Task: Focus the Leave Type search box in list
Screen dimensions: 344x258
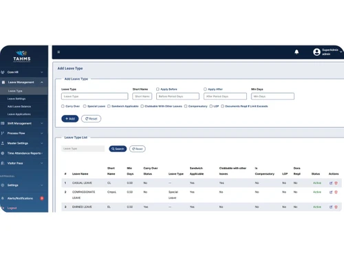Action: pos(83,149)
